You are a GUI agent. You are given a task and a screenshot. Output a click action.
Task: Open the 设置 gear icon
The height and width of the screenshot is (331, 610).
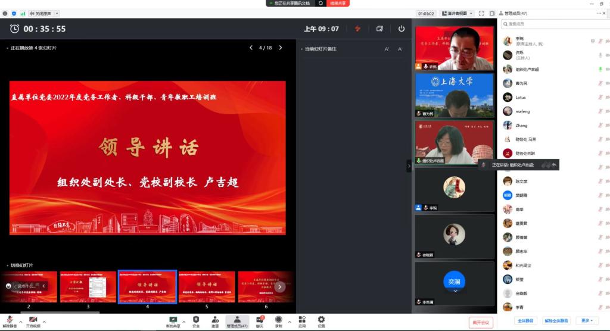coord(321,320)
